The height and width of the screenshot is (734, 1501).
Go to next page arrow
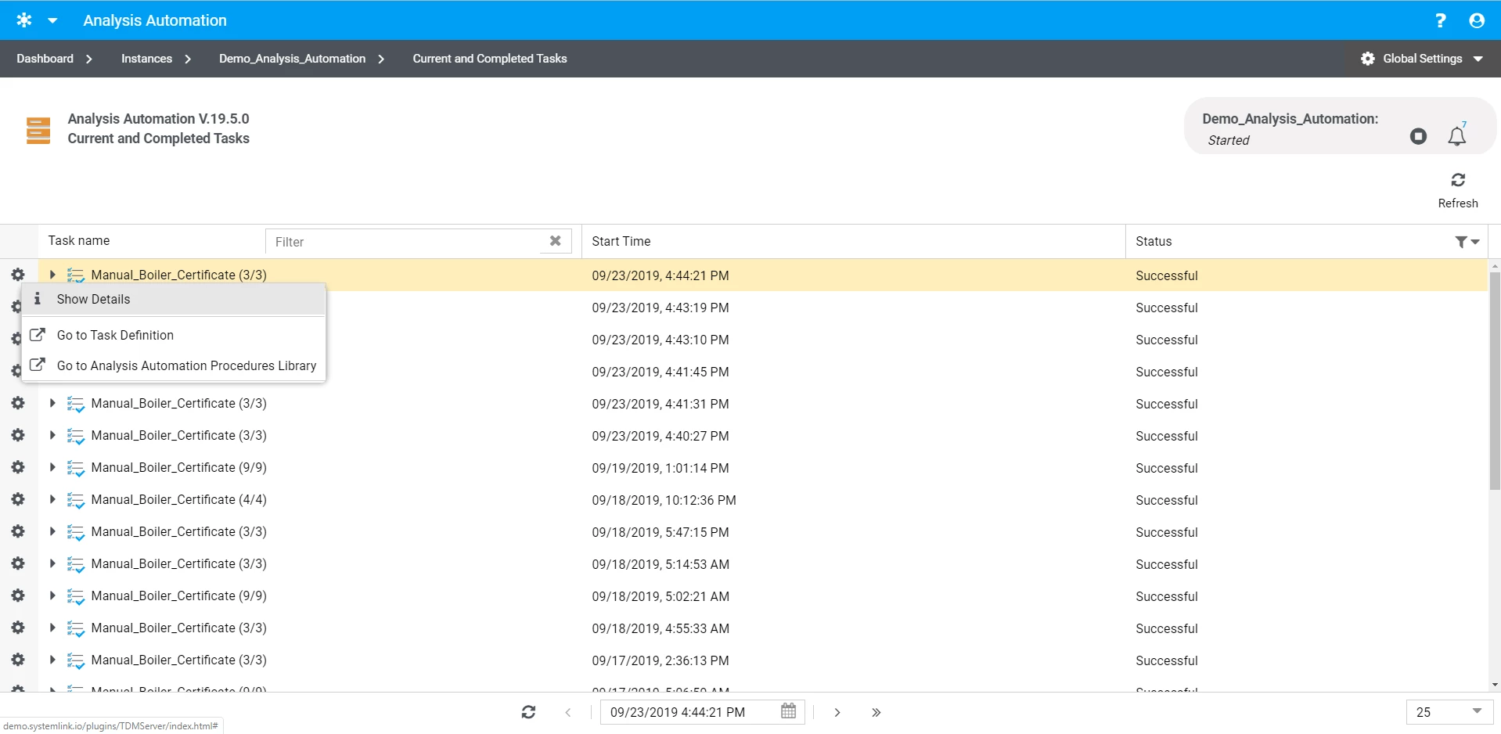837,712
